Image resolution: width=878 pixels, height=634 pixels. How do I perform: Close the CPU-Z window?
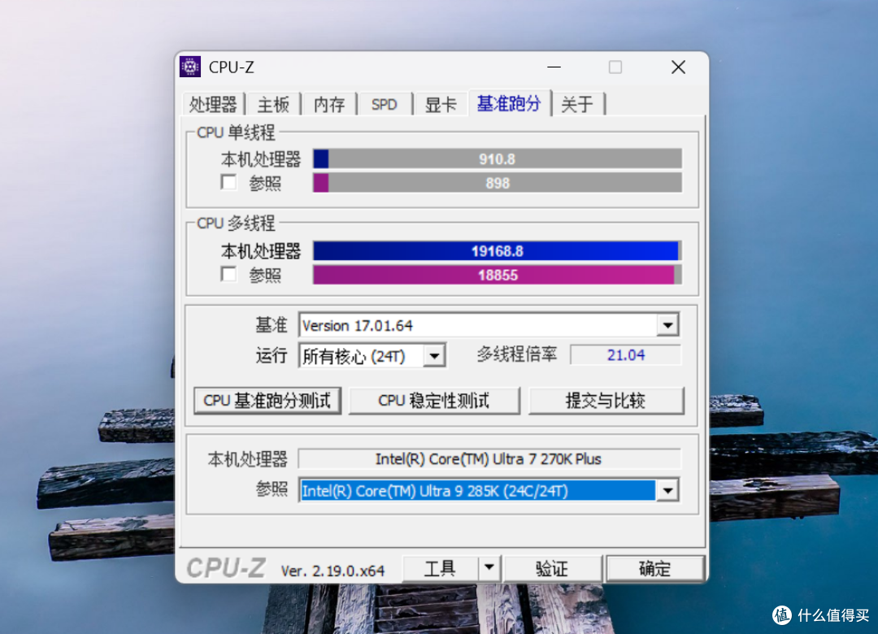point(678,67)
